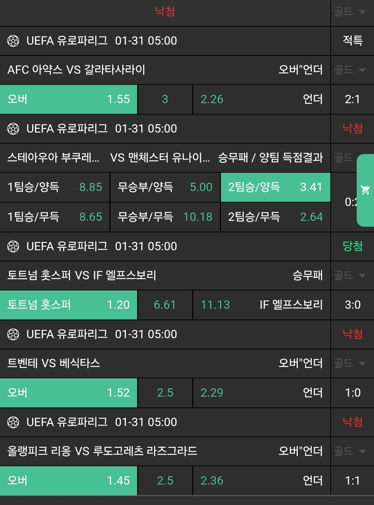Open 골드 dropdown in AFC 아약스 row
The height and width of the screenshot is (505, 374).
click(350, 70)
